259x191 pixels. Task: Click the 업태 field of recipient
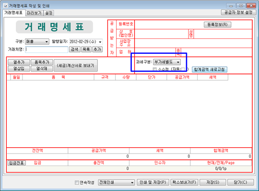(x=155, y=52)
